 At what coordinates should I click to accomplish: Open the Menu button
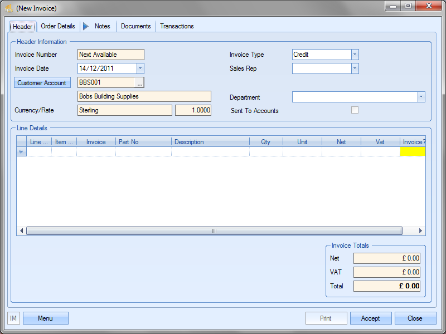tap(45, 318)
